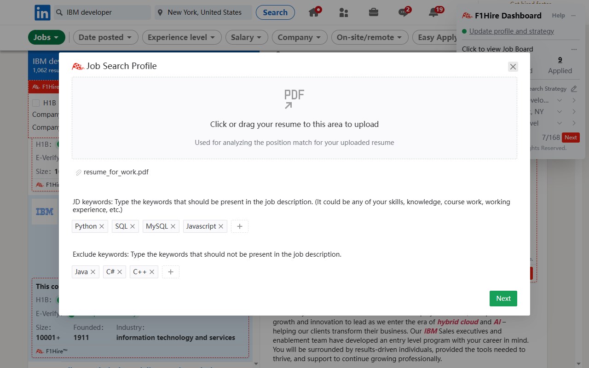Viewport: 589px width, 368px height.
Task: Open My Network people icon
Action: coord(343,12)
